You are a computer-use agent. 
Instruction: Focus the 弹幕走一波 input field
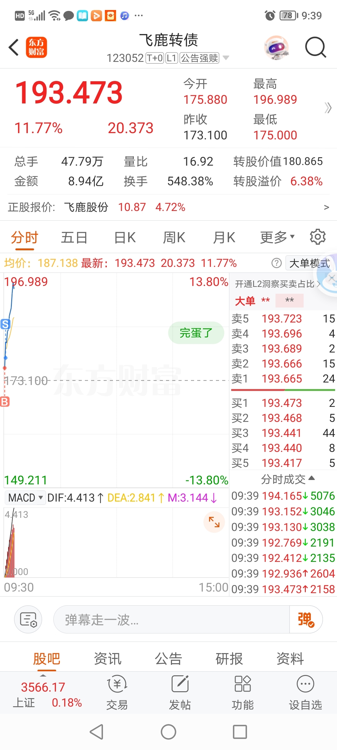tap(172, 619)
